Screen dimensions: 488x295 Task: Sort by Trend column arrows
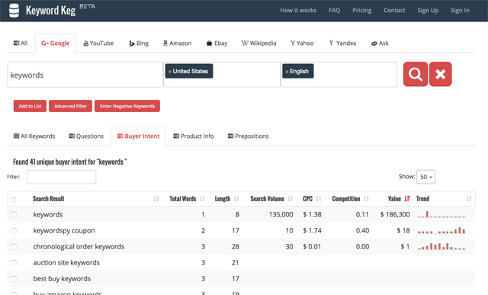coord(469,199)
